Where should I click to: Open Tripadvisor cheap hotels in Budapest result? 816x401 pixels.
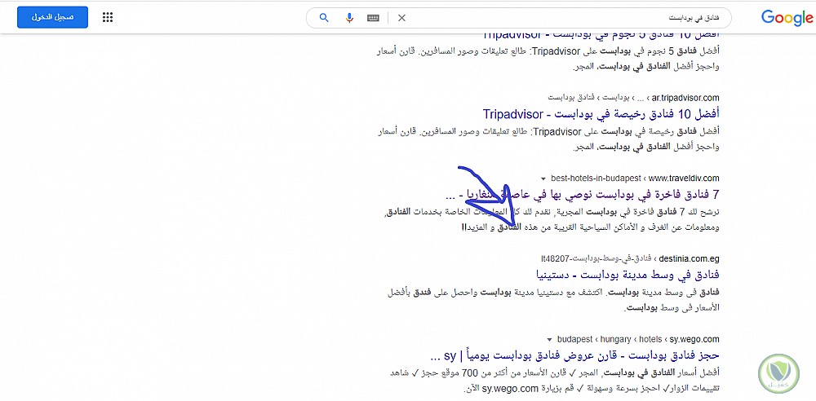coord(601,113)
